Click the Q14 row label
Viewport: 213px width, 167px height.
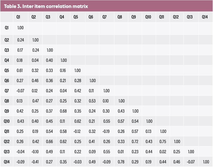pyautogui.click(x=7, y=162)
